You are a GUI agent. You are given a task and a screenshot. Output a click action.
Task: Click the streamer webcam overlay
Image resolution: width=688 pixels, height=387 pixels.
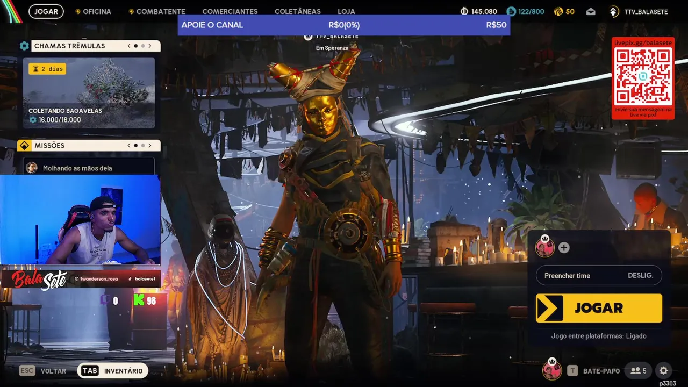click(81, 220)
